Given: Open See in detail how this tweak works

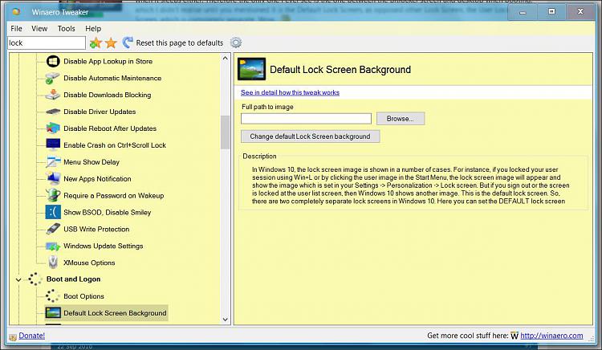Looking at the screenshot, I should [x=290, y=92].
